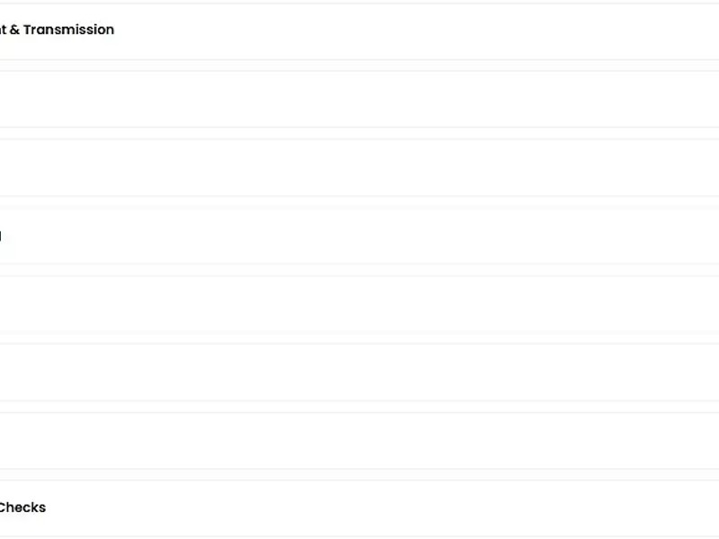Screen dimensions: 719x539
Task: Open the second accordion panel from top
Action: (359, 99)
